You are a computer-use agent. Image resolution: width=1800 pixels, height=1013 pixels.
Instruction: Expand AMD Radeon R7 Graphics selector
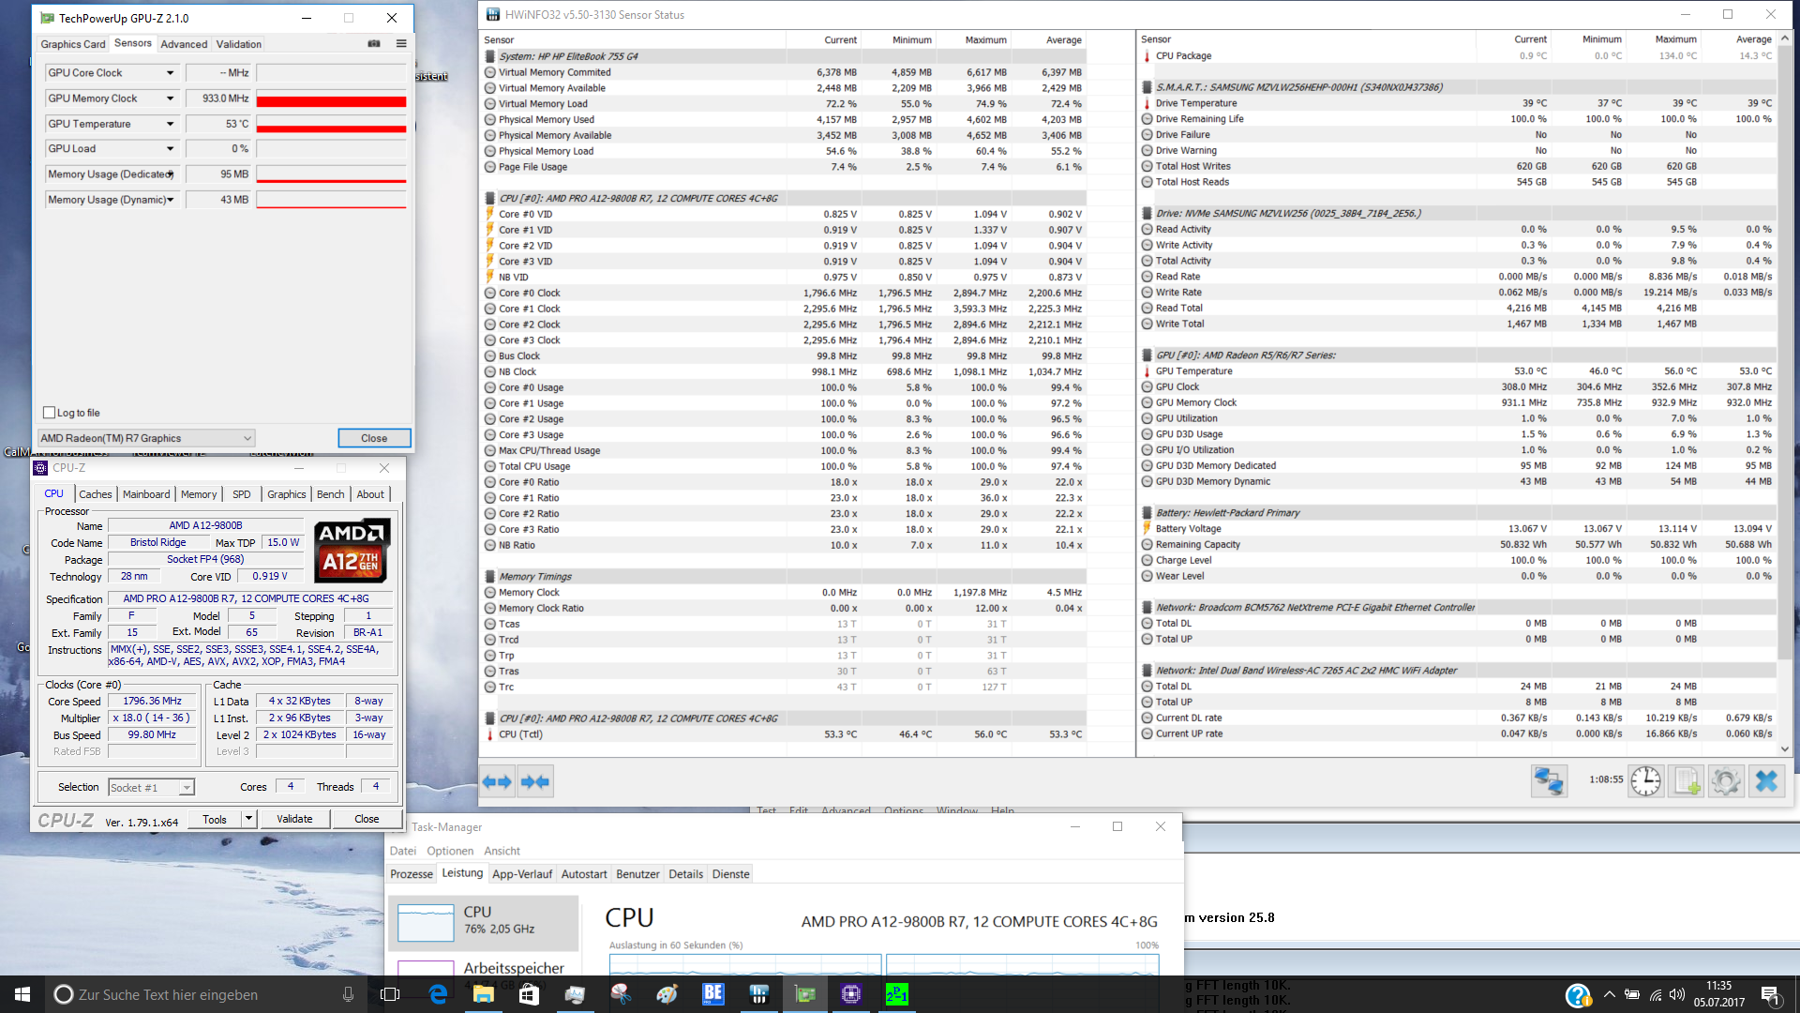[247, 438]
